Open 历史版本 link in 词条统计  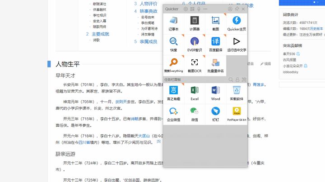click(316, 29)
